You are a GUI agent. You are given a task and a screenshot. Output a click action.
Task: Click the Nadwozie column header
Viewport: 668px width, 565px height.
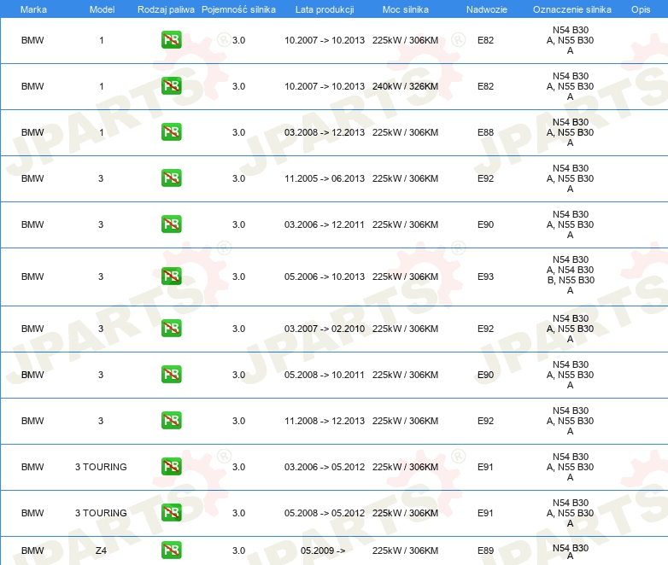pyautogui.click(x=487, y=9)
